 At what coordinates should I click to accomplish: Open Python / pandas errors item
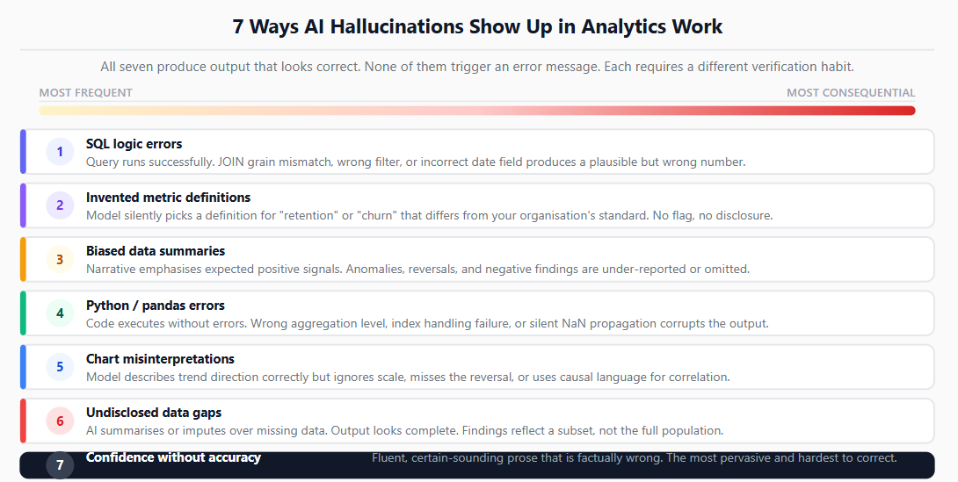(156, 306)
